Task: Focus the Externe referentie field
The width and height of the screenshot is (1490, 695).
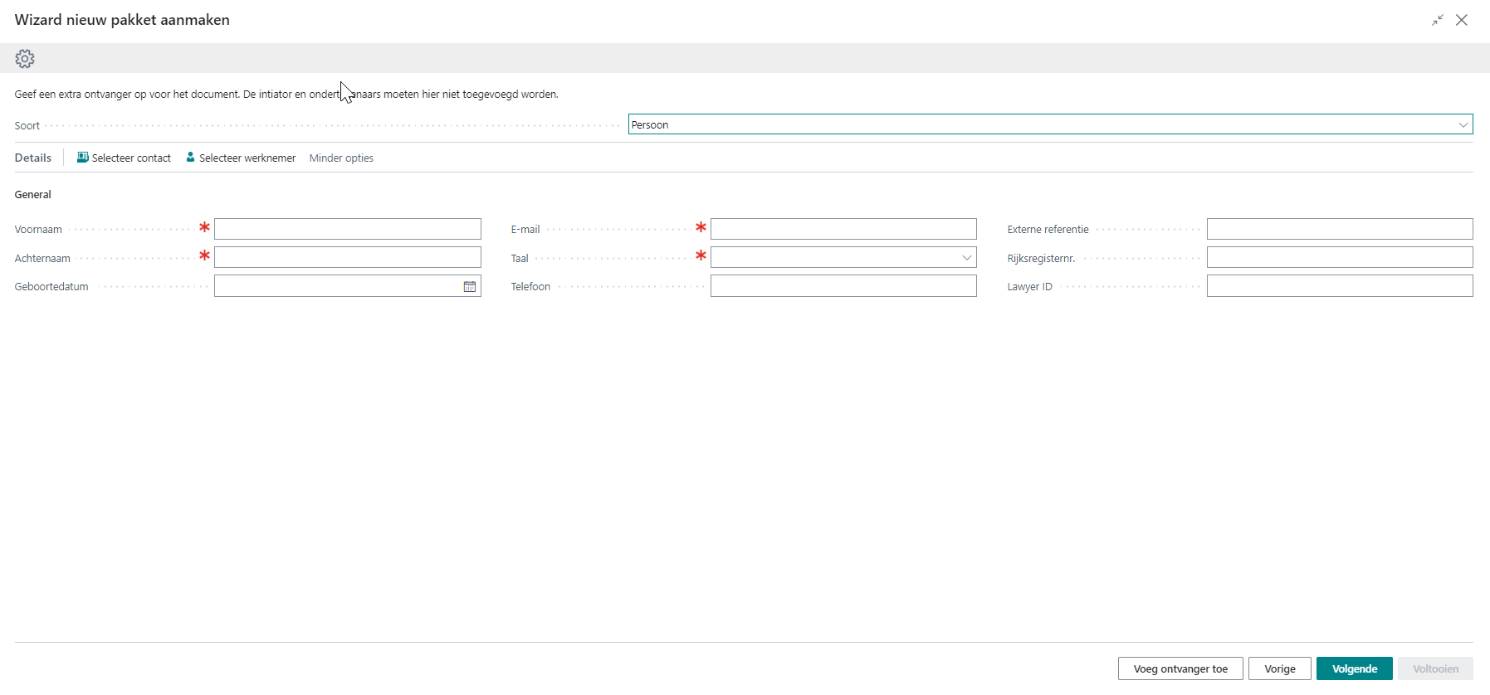Action: (1339, 229)
